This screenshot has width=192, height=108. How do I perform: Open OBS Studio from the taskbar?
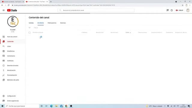(x=71, y=106)
